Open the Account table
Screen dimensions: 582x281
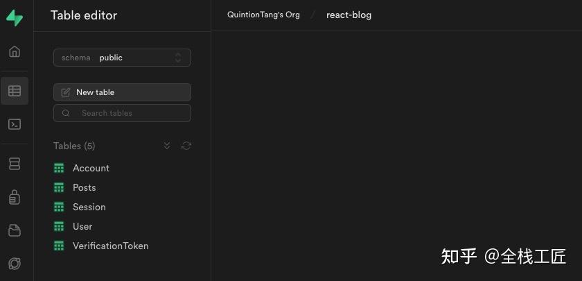(91, 168)
